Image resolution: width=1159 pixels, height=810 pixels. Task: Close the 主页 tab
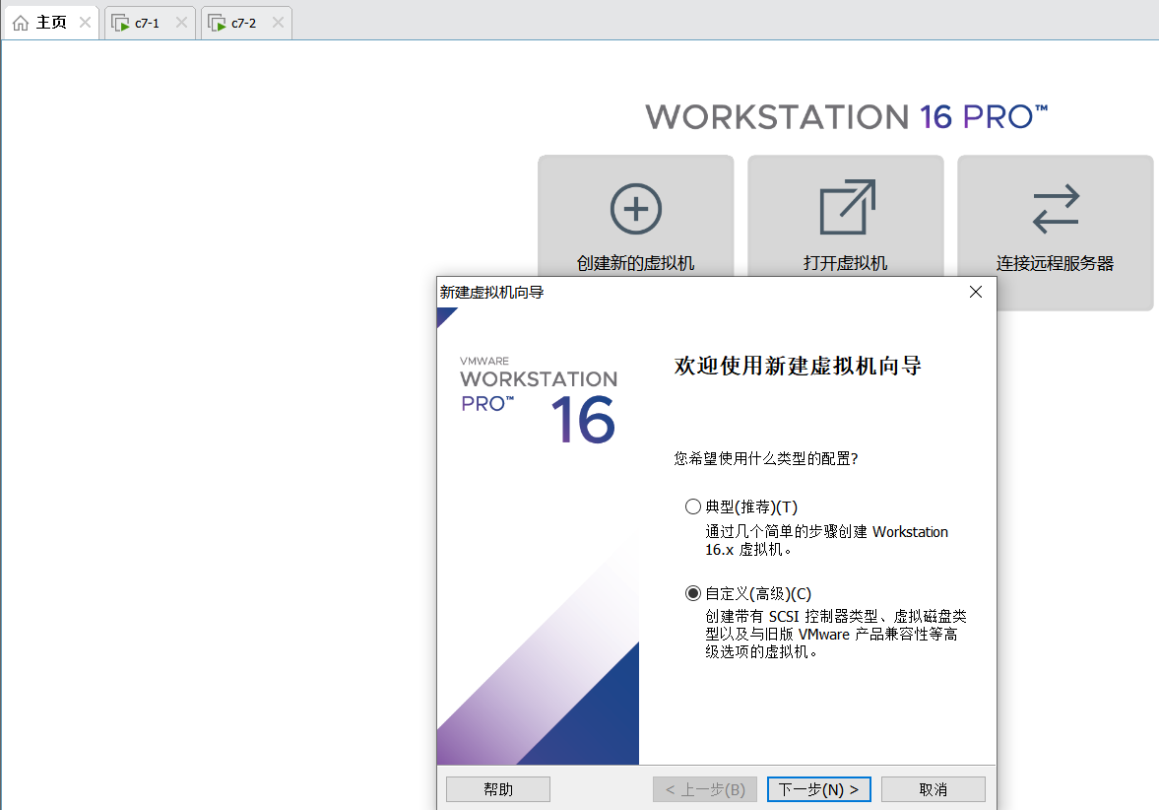click(x=85, y=23)
